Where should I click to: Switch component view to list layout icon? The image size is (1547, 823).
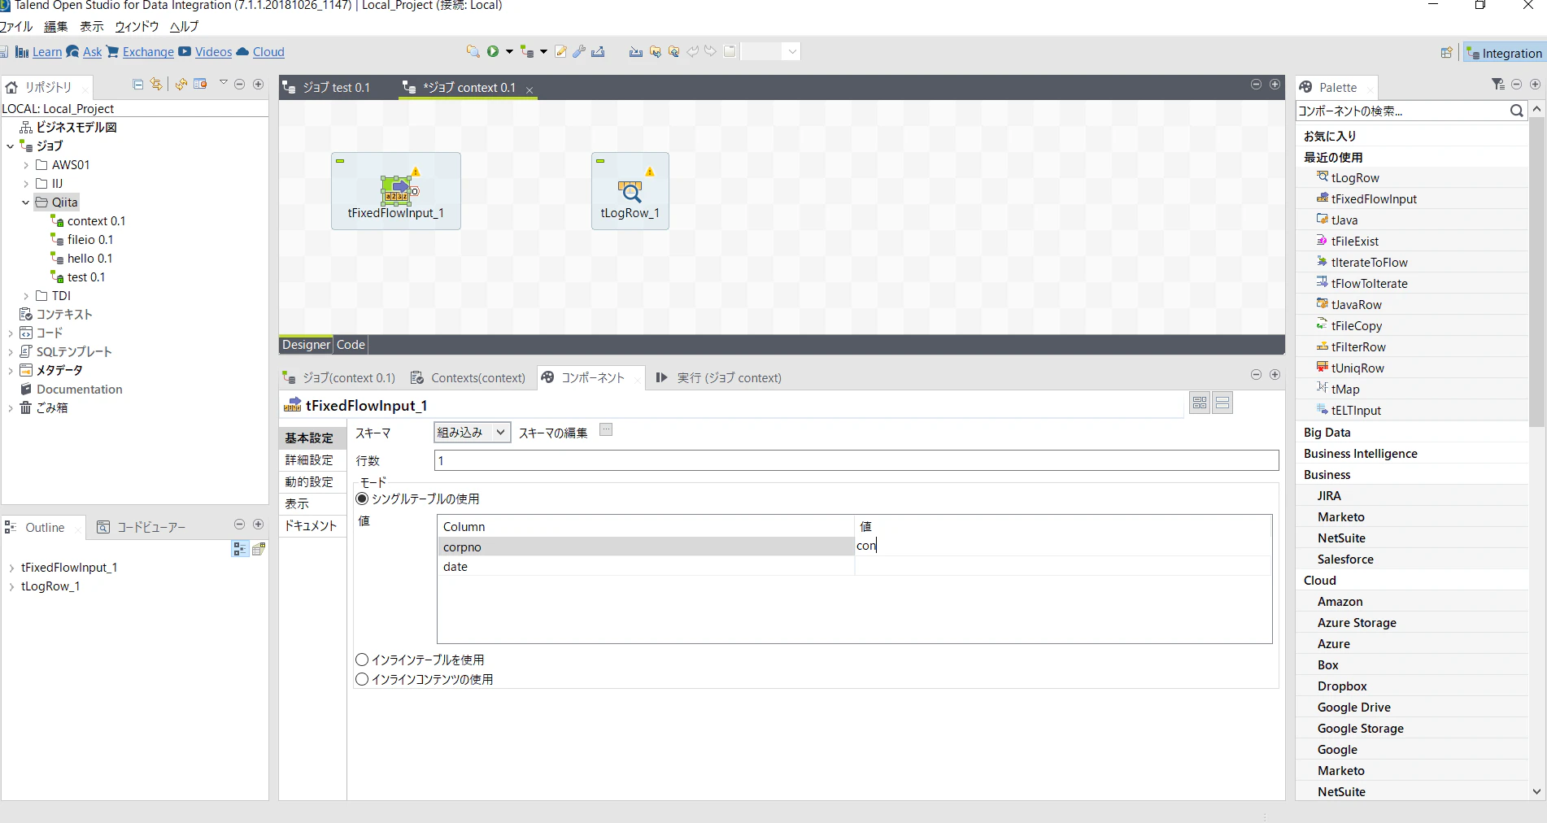click(x=1222, y=403)
